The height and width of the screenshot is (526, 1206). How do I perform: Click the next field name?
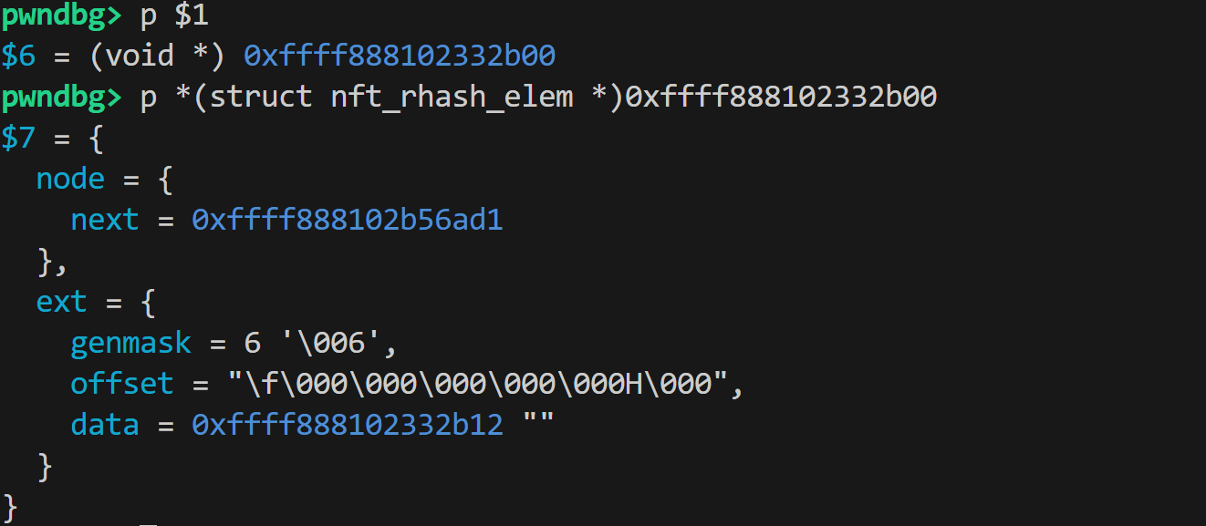(105, 221)
